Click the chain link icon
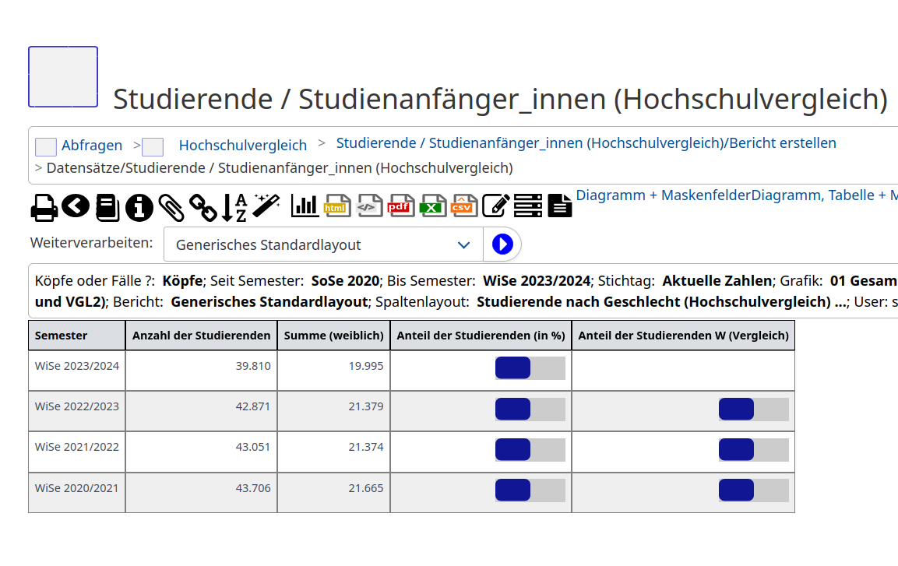Image resolution: width=898 pixels, height=566 pixels. point(203,207)
